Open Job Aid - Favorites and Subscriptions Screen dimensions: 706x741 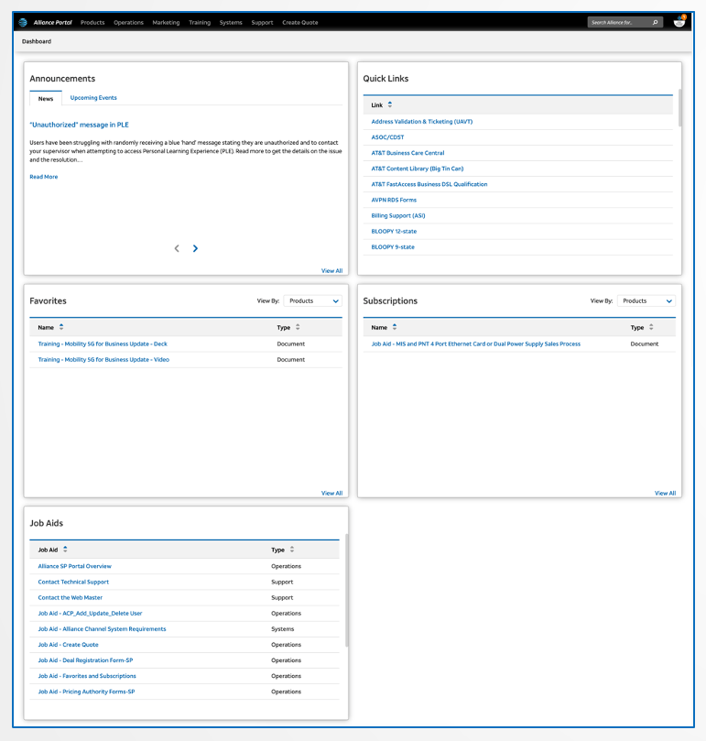point(87,676)
